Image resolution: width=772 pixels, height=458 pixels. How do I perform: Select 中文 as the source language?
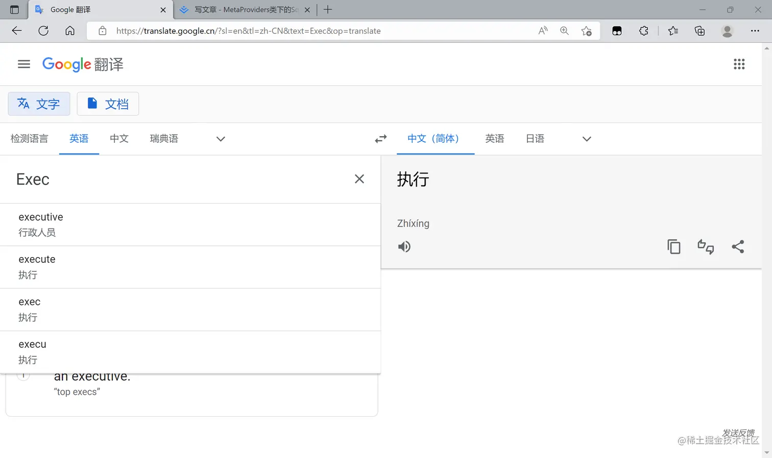[119, 139]
